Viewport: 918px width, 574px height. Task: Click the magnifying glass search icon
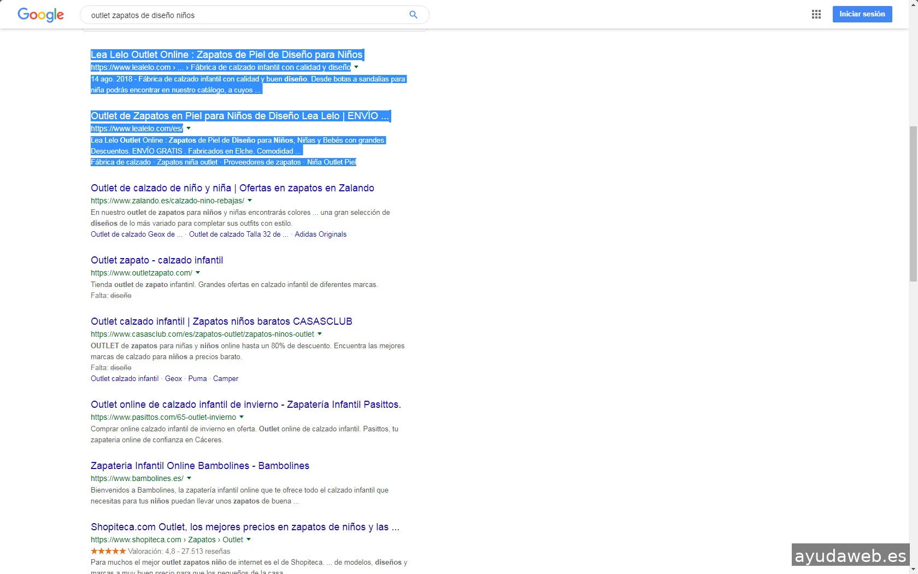click(413, 15)
